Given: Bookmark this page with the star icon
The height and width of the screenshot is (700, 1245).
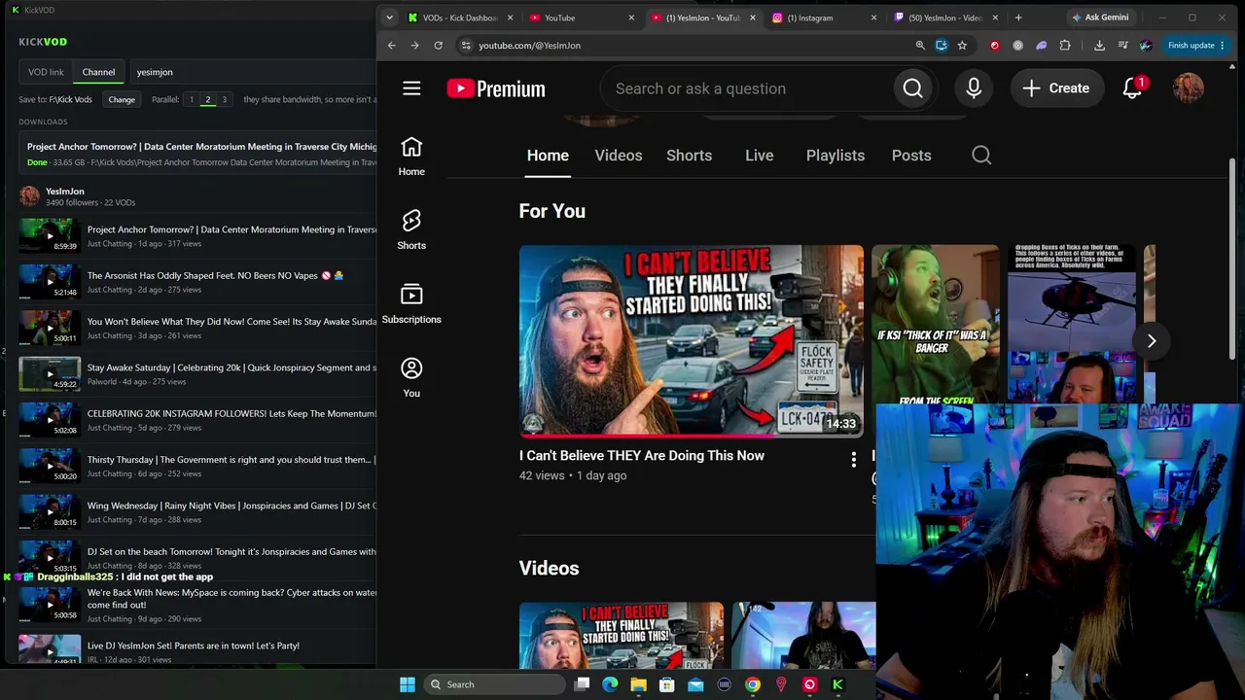Looking at the screenshot, I should [x=962, y=46].
